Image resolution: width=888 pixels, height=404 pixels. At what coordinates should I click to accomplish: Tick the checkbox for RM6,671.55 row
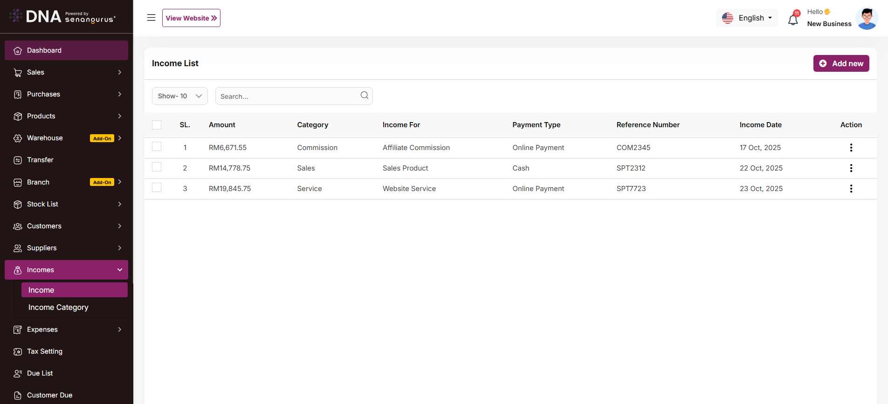coord(157,147)
